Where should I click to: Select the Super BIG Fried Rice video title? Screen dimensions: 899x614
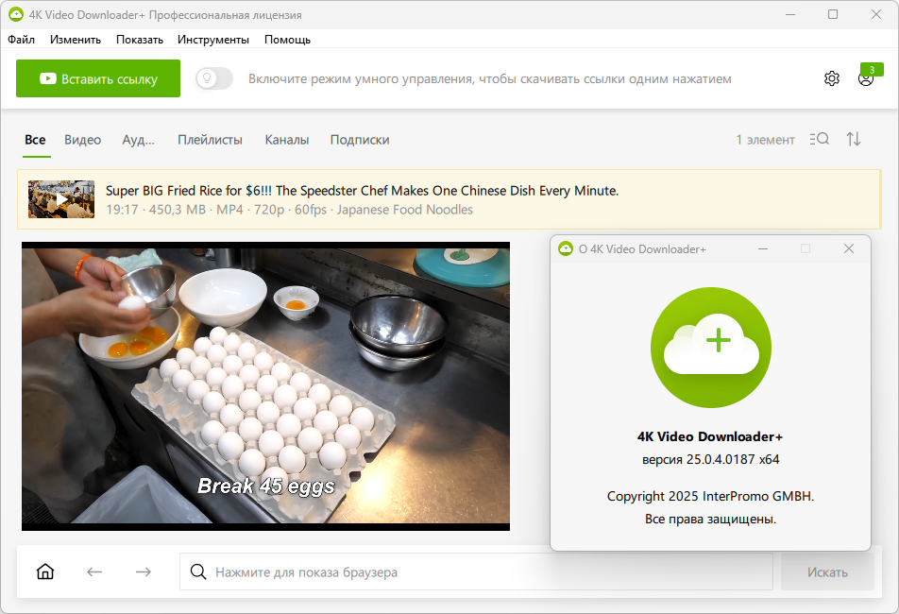(362, 190)
